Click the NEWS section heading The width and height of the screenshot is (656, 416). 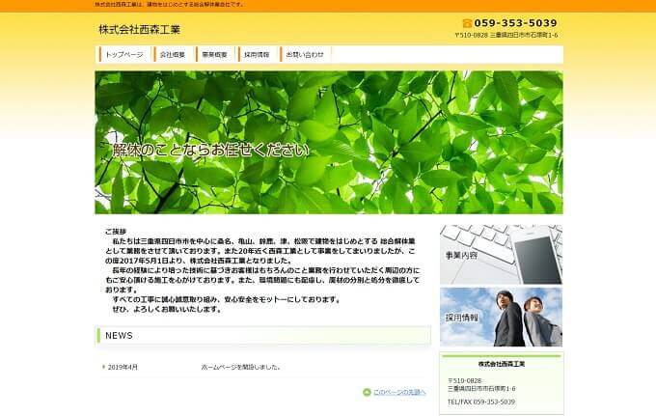click(x=119, y=335)
